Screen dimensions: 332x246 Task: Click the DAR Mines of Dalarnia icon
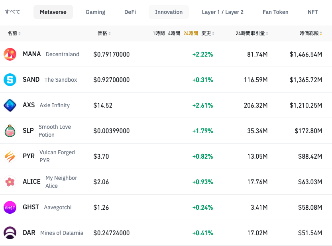click(x=10, y=233)
